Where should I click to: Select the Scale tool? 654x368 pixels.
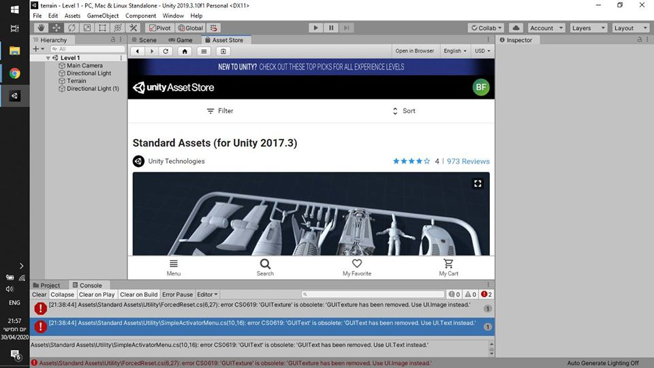coord(87,28)
